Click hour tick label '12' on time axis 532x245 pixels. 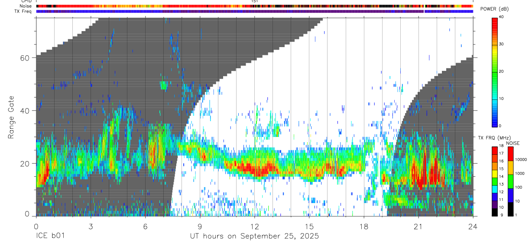click(254, 226)
